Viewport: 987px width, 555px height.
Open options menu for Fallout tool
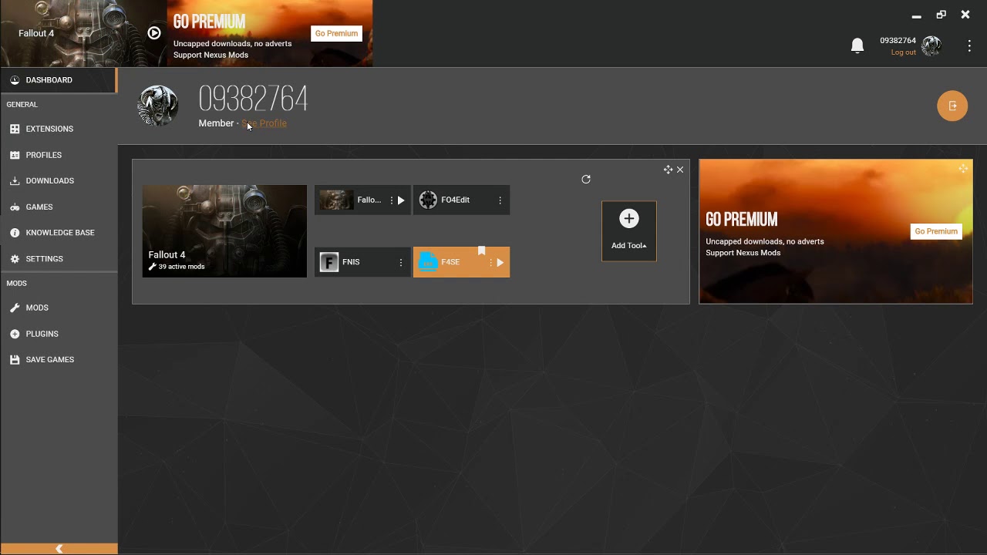(392, 200)
